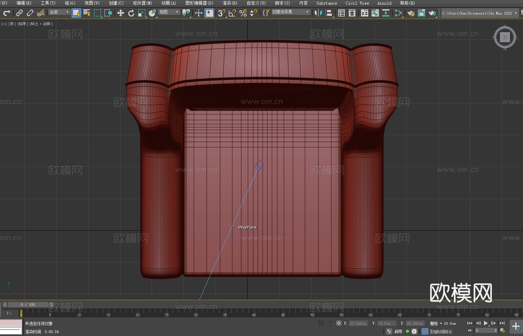Open the Substance menu
523x336 pixels.
[x=327, y=3]
